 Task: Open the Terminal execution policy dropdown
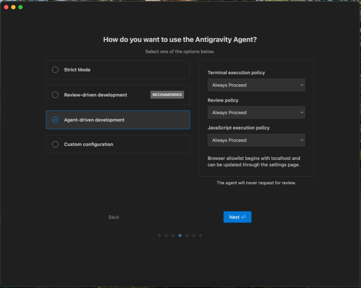coord(256,85)
